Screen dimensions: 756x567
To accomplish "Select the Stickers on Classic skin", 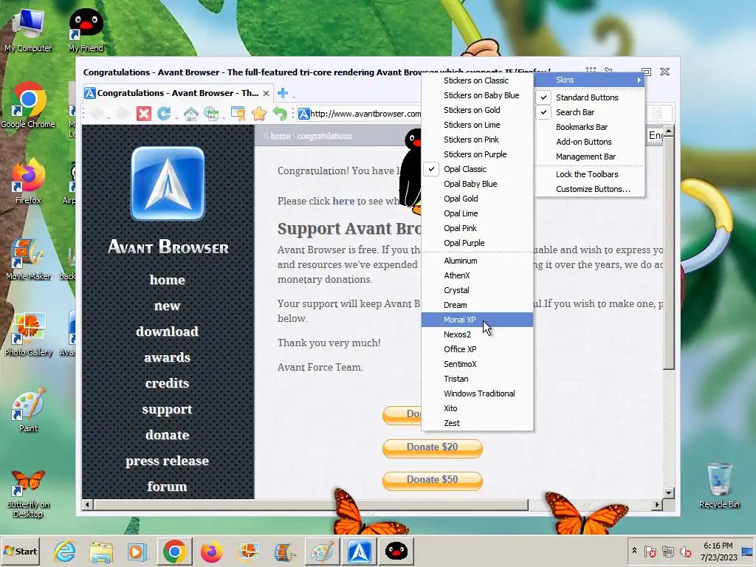I will (x=478, y=80).
